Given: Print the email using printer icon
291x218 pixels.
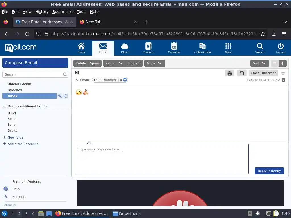Looking at the screenshot, I should pyautogui.click(x=230, y=73).
